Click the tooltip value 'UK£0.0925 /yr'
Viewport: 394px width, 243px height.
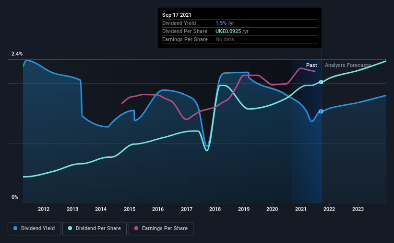(232, 31)
